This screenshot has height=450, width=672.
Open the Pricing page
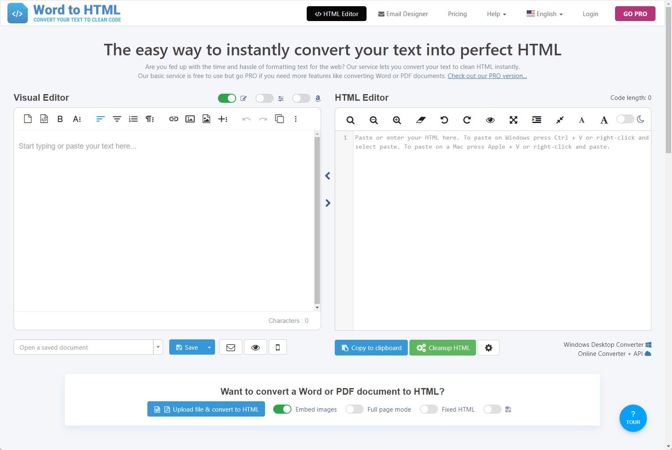(x=457, y=14)
